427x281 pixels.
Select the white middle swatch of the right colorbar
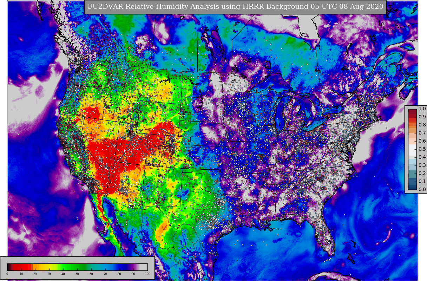(412, 149)
